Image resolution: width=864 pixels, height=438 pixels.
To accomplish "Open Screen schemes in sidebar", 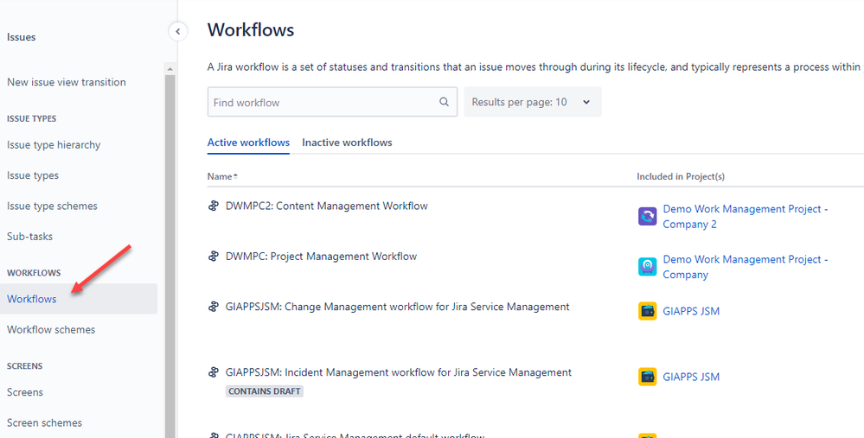I will 44,422.
